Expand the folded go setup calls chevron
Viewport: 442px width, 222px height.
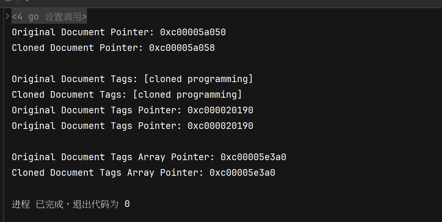pyautogui.click(x=8, y=16)
